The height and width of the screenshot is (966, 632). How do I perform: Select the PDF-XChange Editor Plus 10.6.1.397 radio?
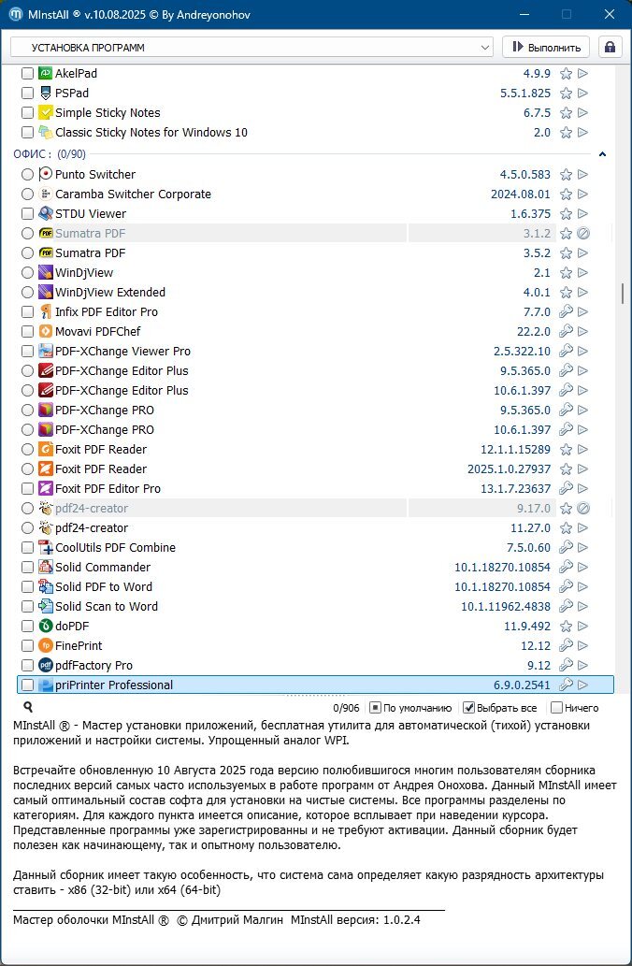pos(27,391)
